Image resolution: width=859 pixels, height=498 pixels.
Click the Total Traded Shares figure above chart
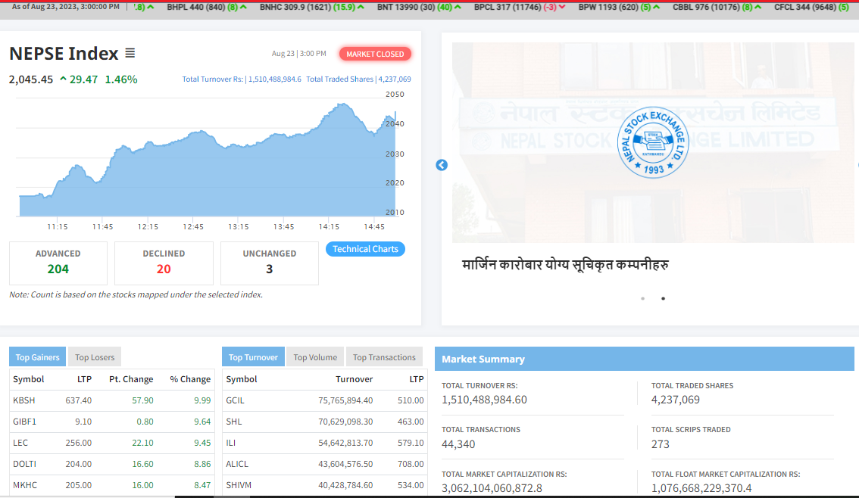358,79
